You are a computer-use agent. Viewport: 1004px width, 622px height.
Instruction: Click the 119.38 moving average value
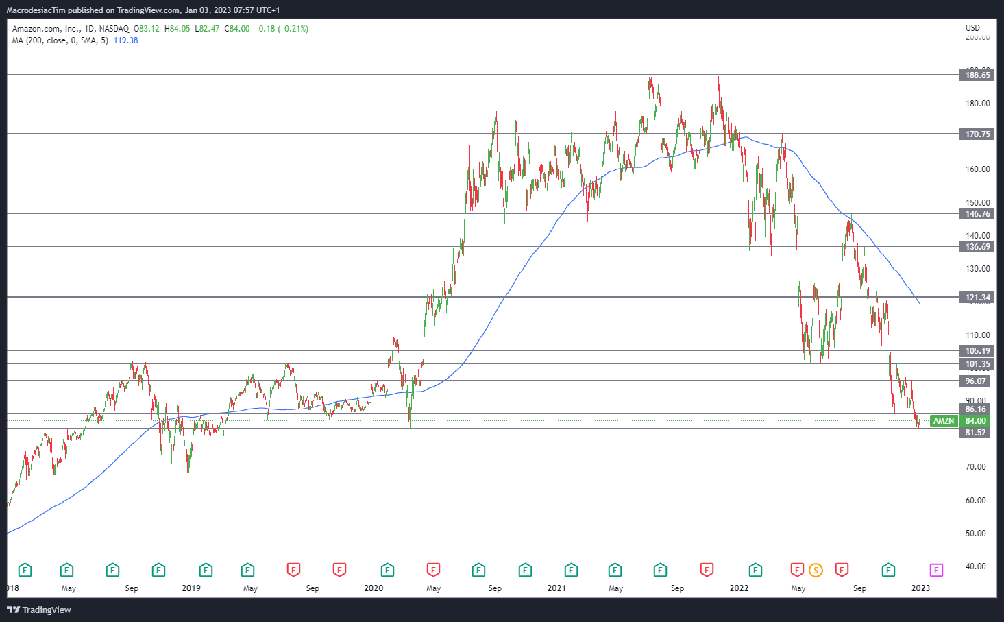[x=125, y=40]
